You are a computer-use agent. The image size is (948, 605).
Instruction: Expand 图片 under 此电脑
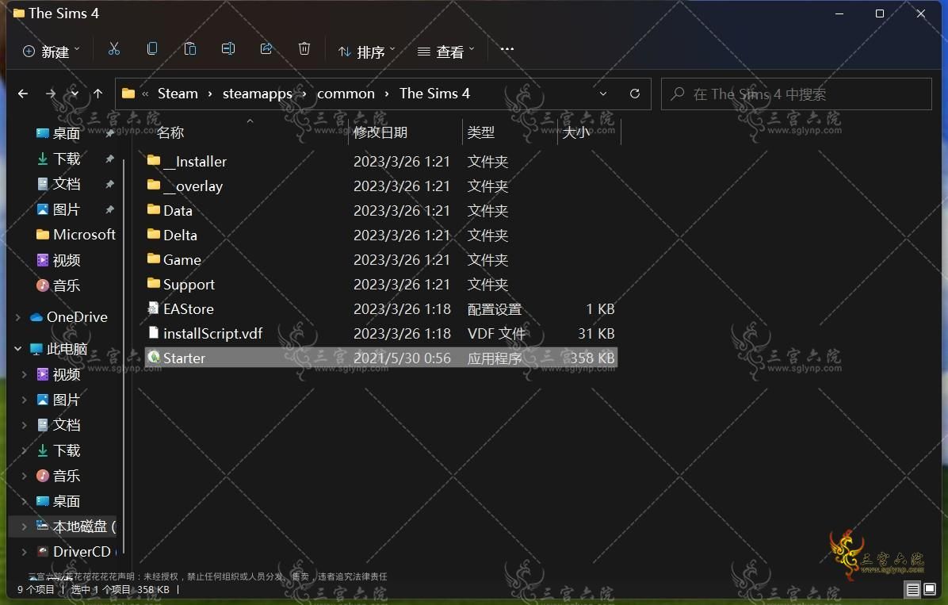tap(25, 400)
